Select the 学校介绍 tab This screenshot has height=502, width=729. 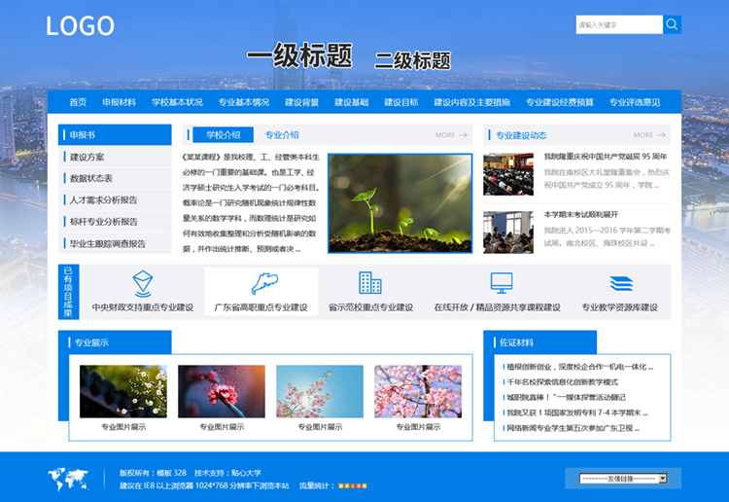(223, 135)
